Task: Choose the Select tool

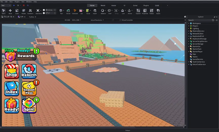Action: [x=4, y=11]
